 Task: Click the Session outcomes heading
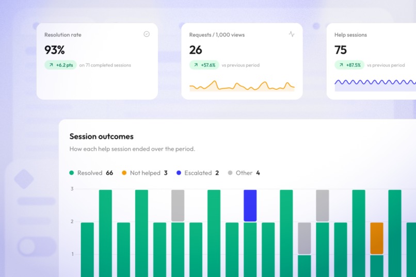pyautogui.click(x=101, y=136)
